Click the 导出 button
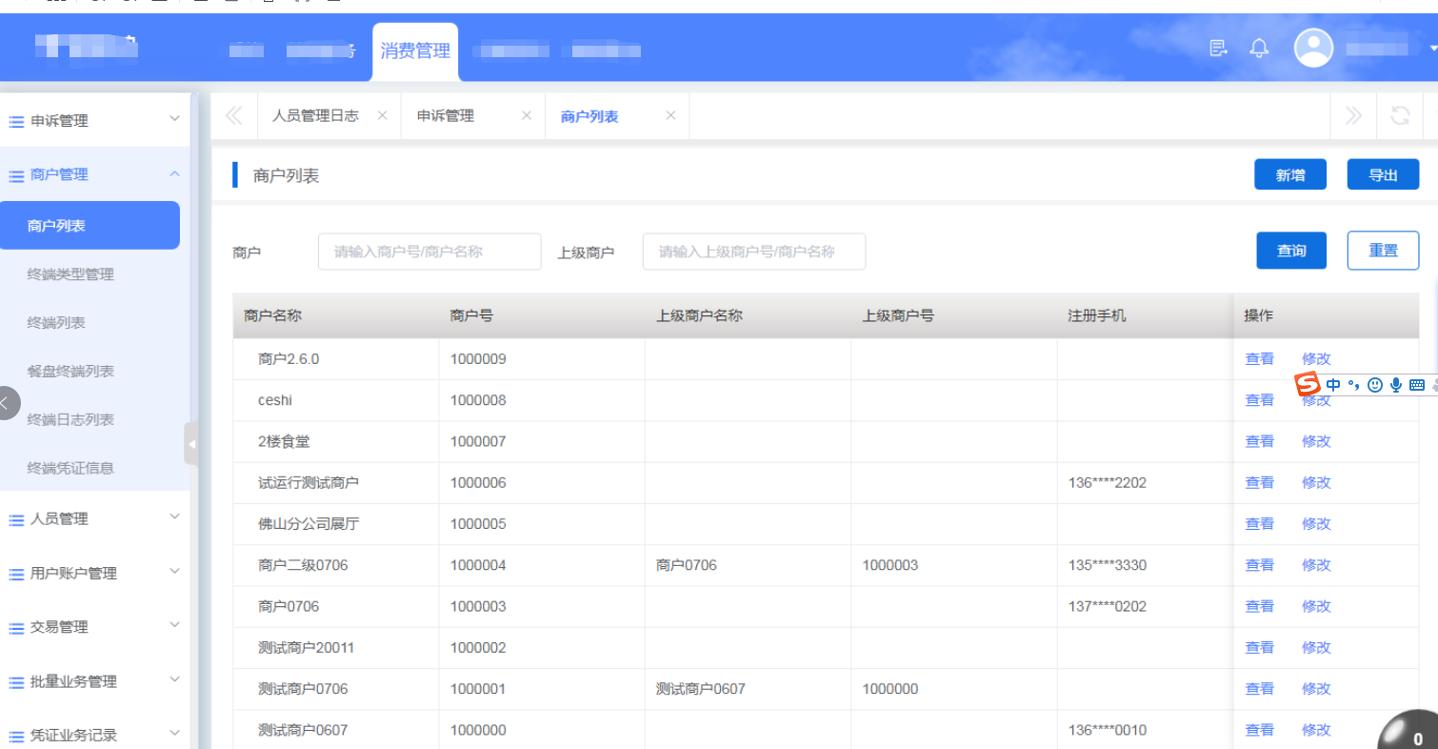1438x749 pixels. pyautogui.click(x=1383, y=174)
